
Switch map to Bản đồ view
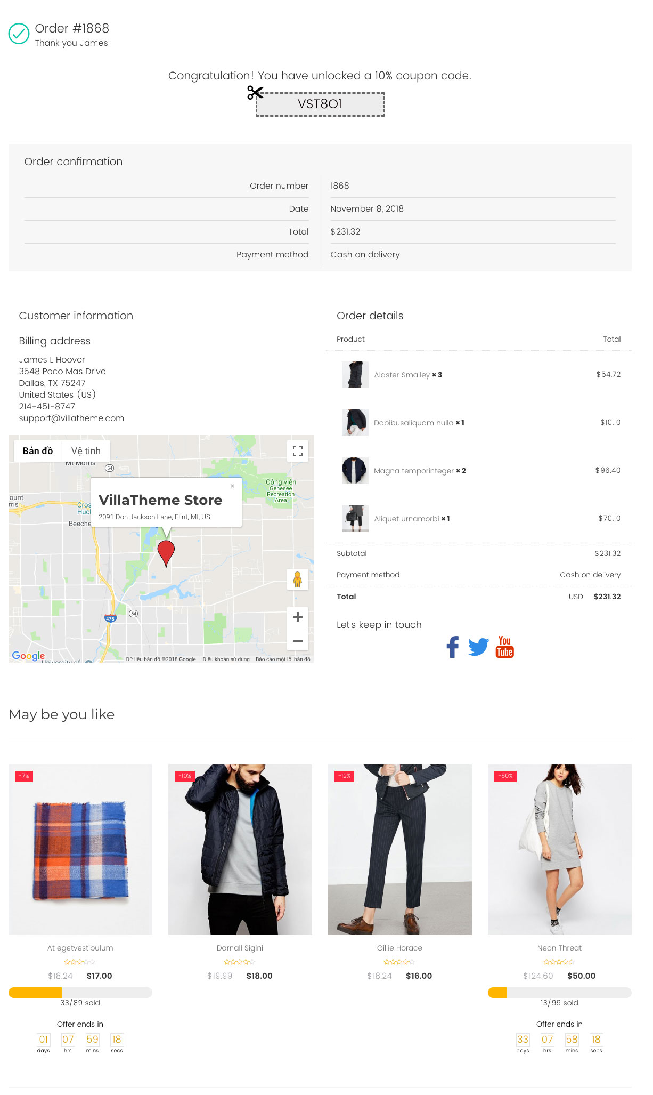[38, 451]
